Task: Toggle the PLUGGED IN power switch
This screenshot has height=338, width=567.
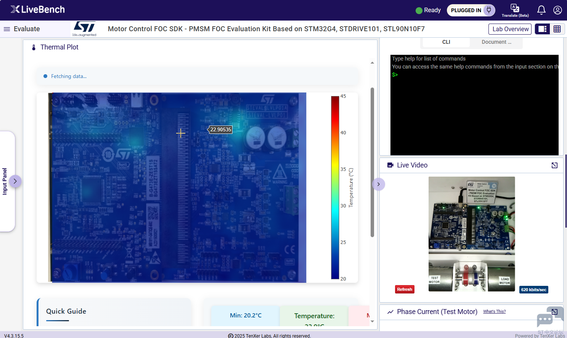Action: tap(471, 10)
